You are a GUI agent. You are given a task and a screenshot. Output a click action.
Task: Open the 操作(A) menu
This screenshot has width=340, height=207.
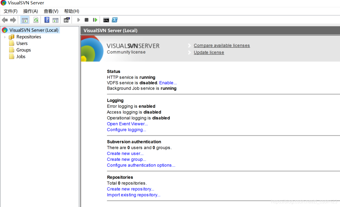pyautogui.click(x=31, y=11)
